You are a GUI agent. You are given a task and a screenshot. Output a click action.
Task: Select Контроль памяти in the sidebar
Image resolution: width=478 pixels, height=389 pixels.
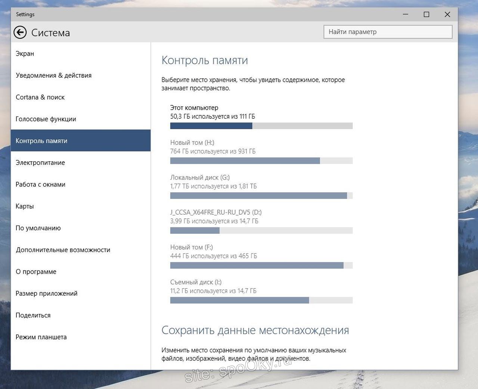[x=41, y=141]
